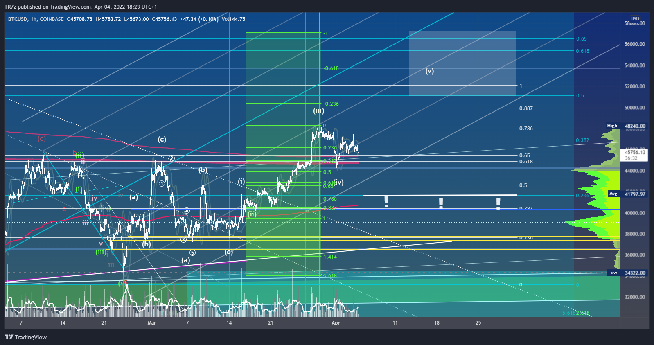
Task: Click the 56000.00 price axis label
Action: click(635, 44)
